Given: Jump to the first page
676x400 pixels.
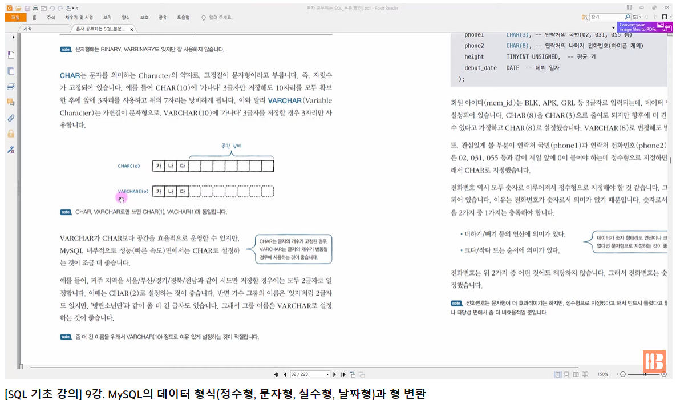Looking at the screenshot, I should [x=276, y=374].
